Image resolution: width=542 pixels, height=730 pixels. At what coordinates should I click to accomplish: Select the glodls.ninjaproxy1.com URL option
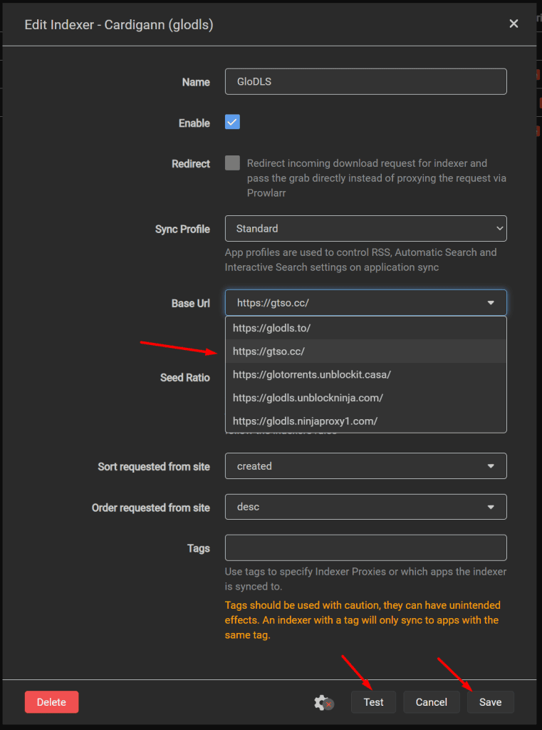pos(305,421)
